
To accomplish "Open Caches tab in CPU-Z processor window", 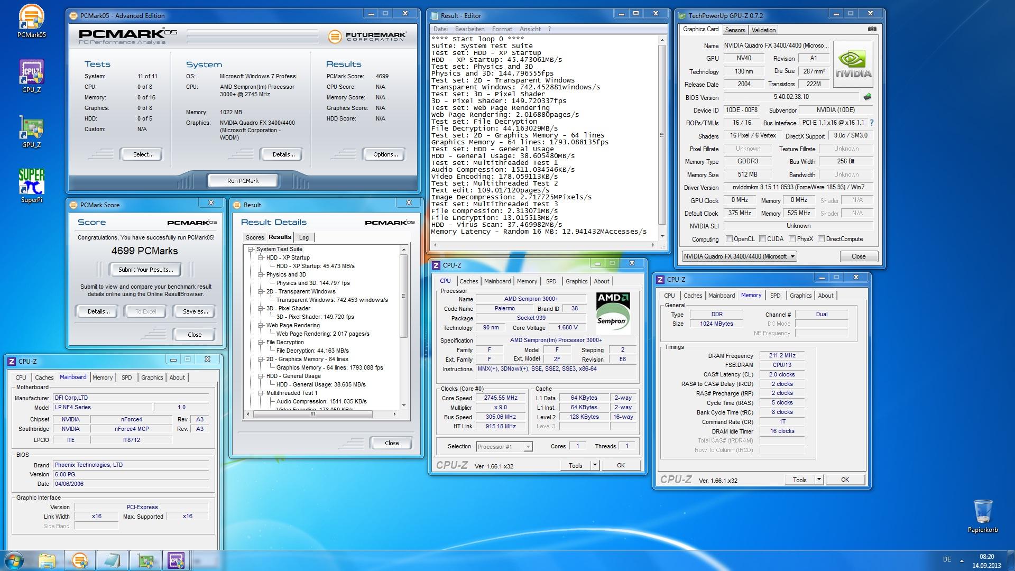I will click(468, 281).
